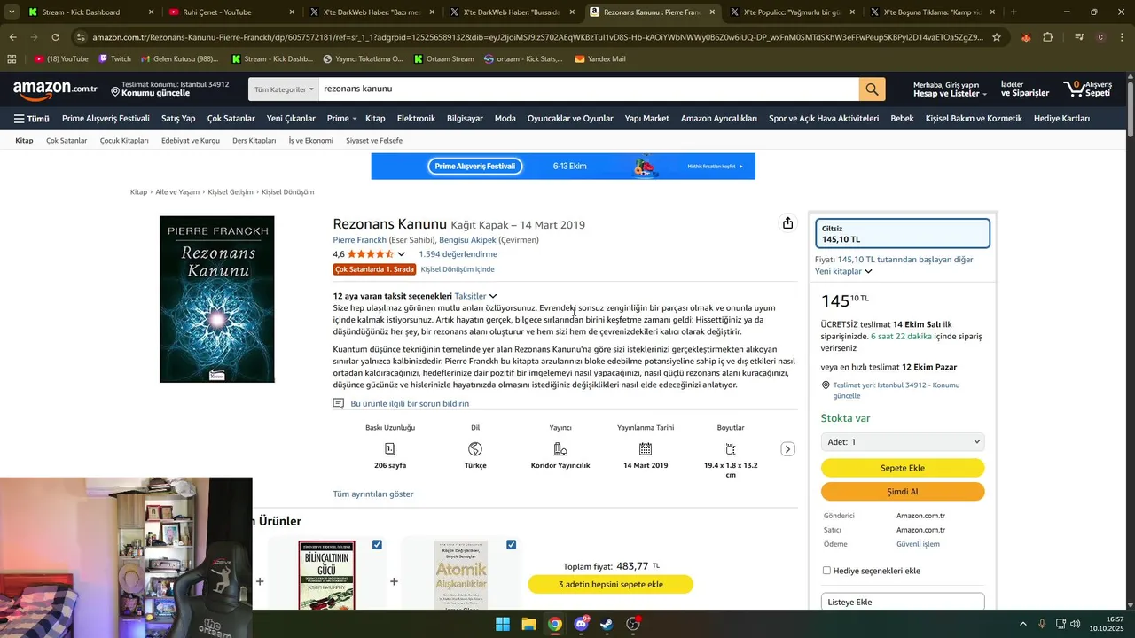1135x638 pixels.
Task: Click the Güvenli işlem payment link
Action: tap(918, 544)
